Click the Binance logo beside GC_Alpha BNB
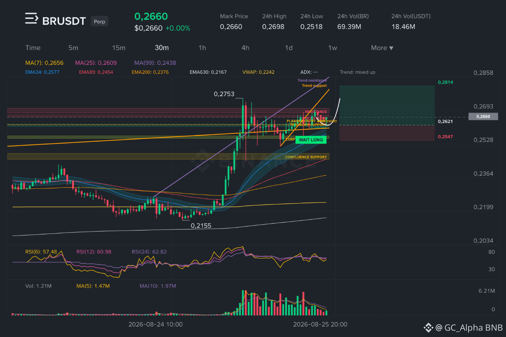506x337 pixels. click(428, 328)
